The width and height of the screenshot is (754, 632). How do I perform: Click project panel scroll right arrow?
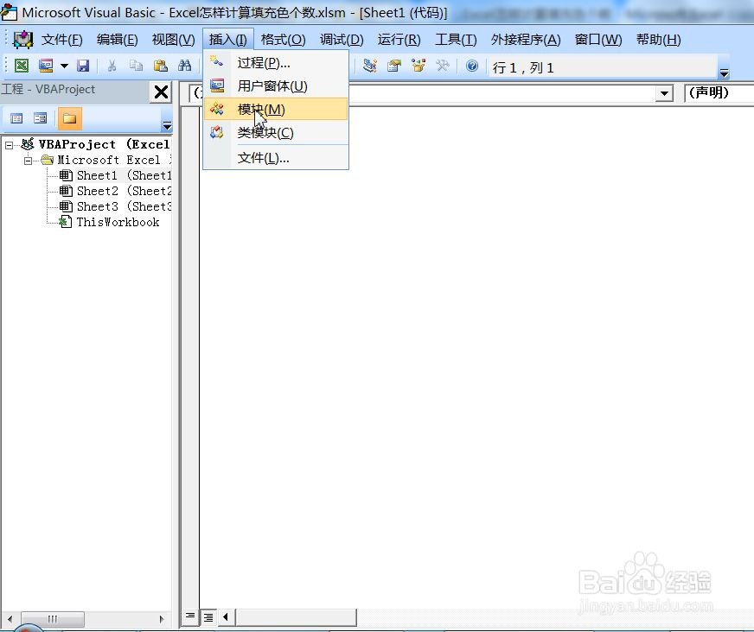pos(162,618)
